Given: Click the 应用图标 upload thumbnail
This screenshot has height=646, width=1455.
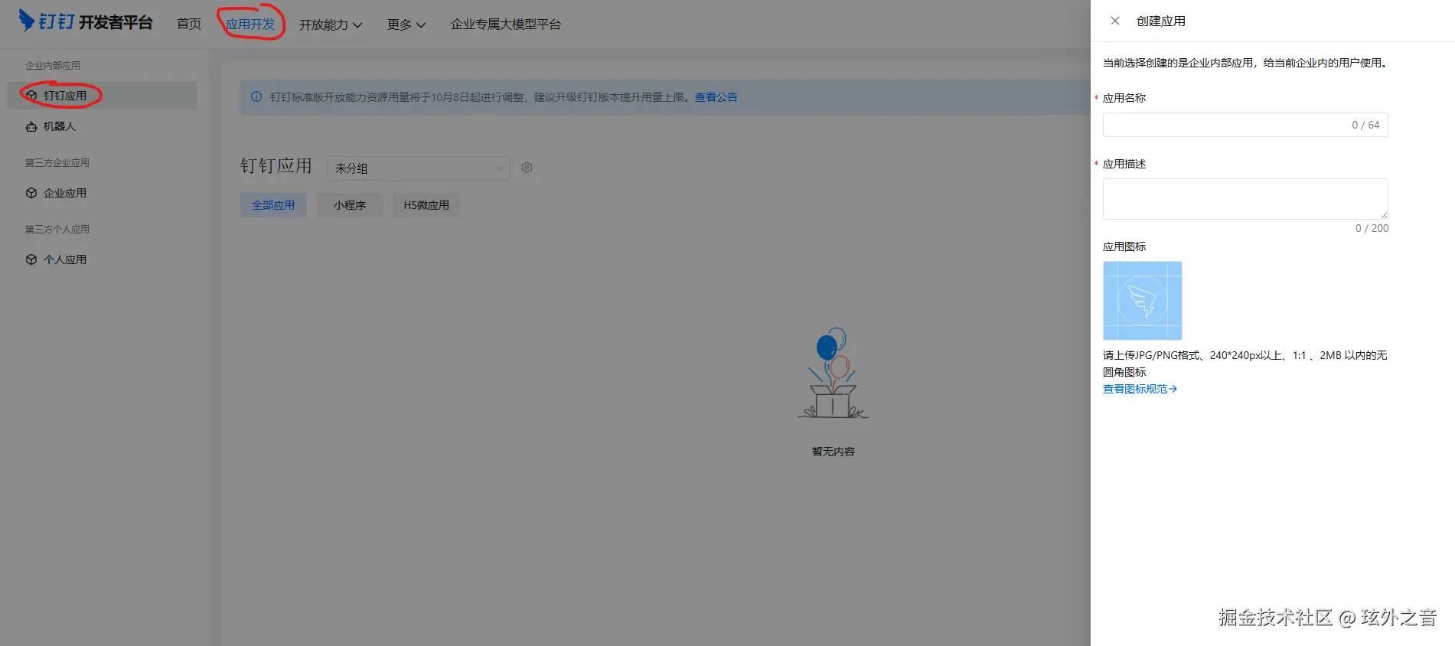Looking at the screenshot, I should (x=1143, y=301).
